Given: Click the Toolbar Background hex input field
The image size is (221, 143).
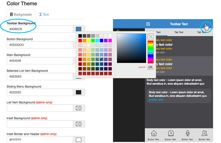Looking at the screenshot, I should [40, 29].
